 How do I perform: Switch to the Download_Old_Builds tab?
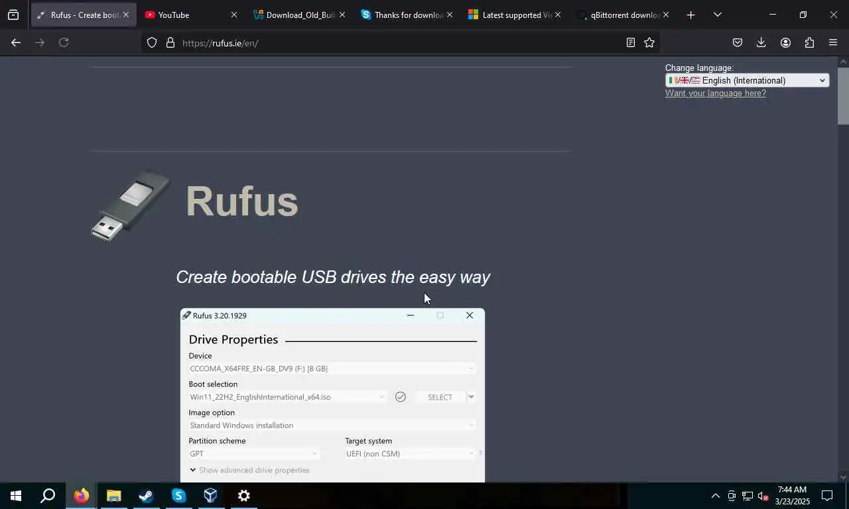(x=299, y=15)
